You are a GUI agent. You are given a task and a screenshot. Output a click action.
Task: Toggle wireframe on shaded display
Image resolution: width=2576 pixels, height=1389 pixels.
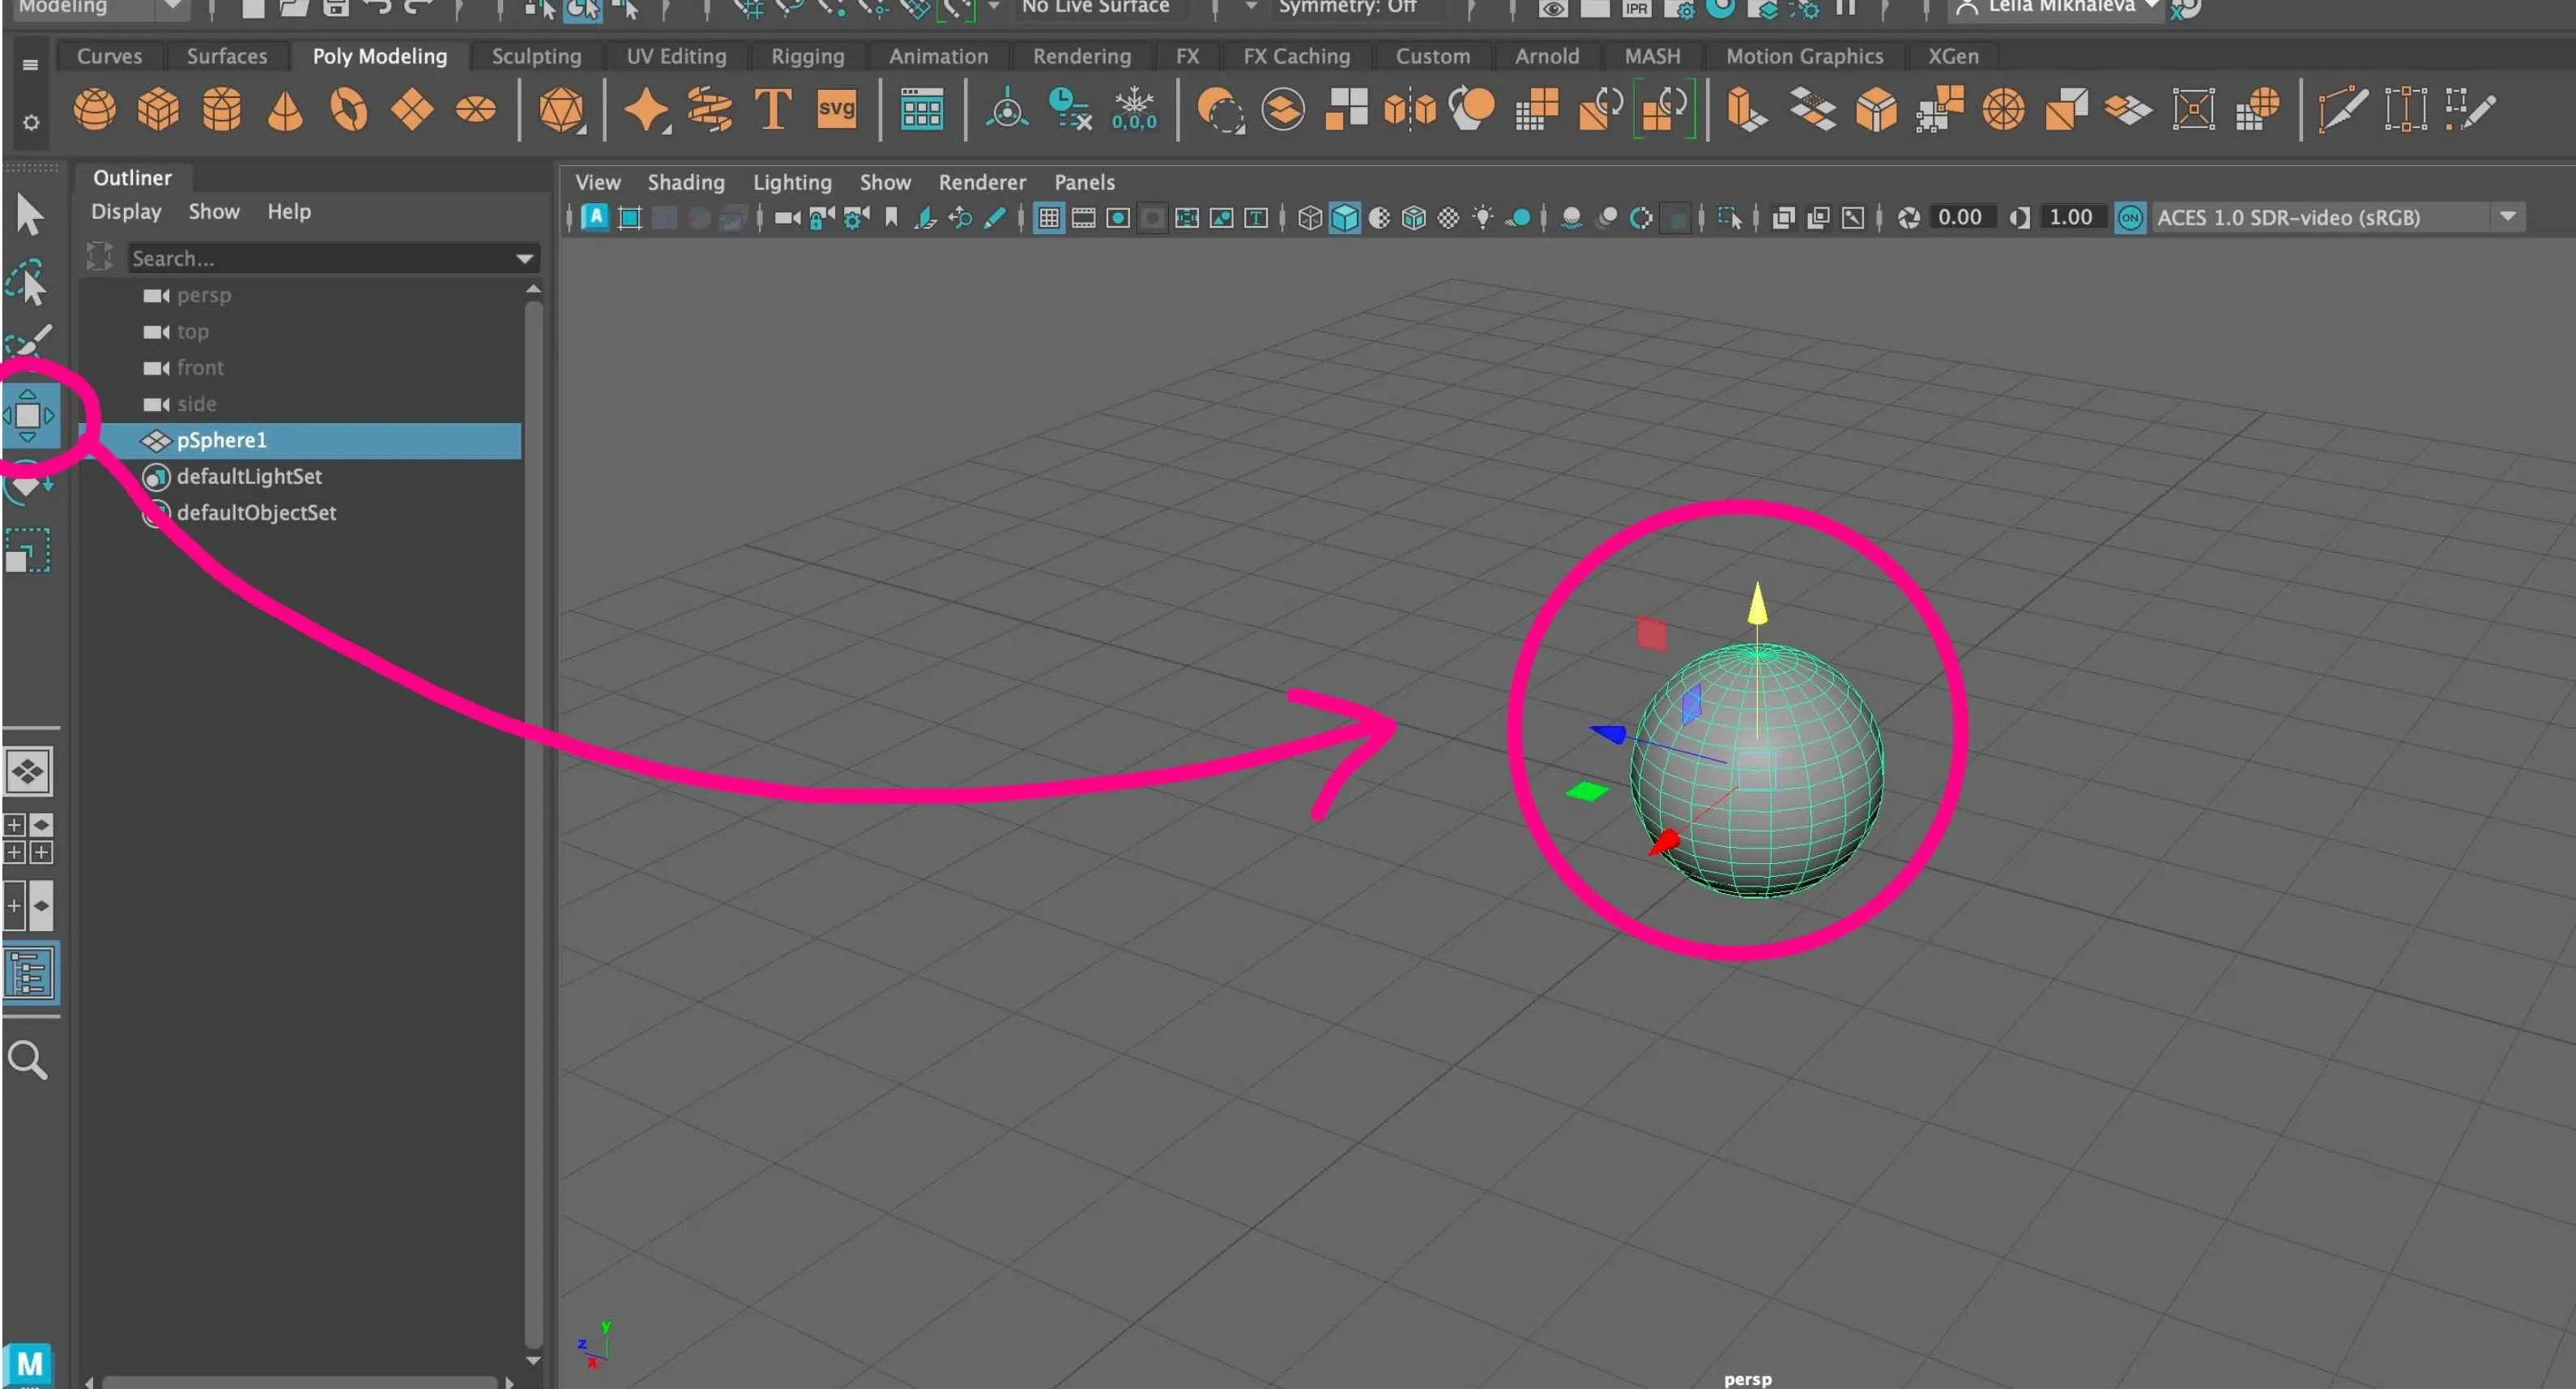pos(1414,217)
